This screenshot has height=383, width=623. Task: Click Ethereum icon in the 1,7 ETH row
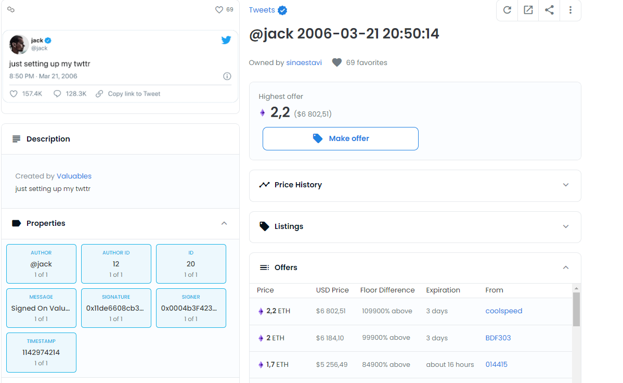point(261,365)
